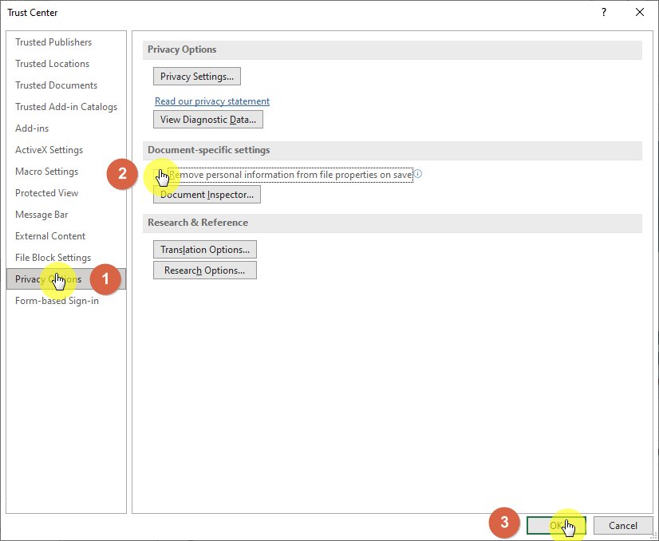Open Form-based Sign-in settings
This screenshot has width=659, height=541.
tap(57, 301)
